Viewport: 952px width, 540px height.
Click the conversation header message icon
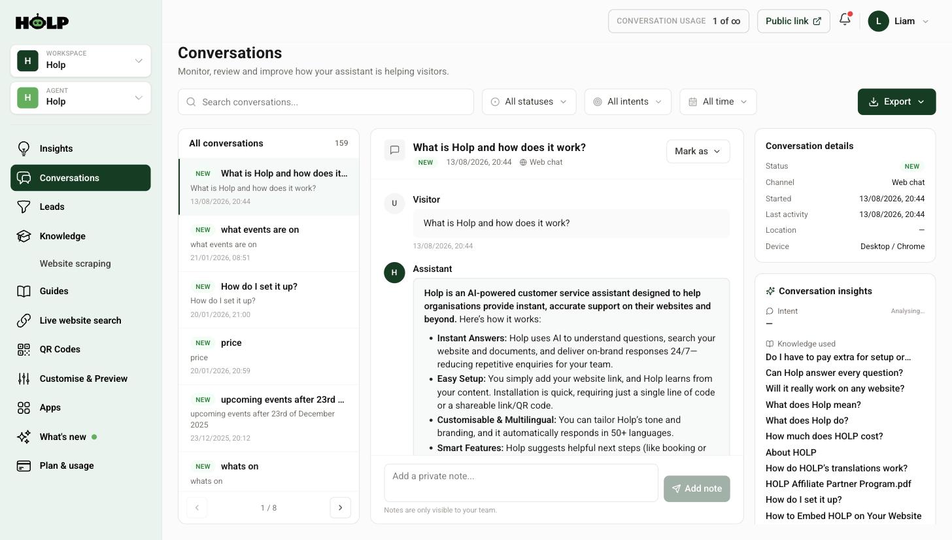click(394, 150)
